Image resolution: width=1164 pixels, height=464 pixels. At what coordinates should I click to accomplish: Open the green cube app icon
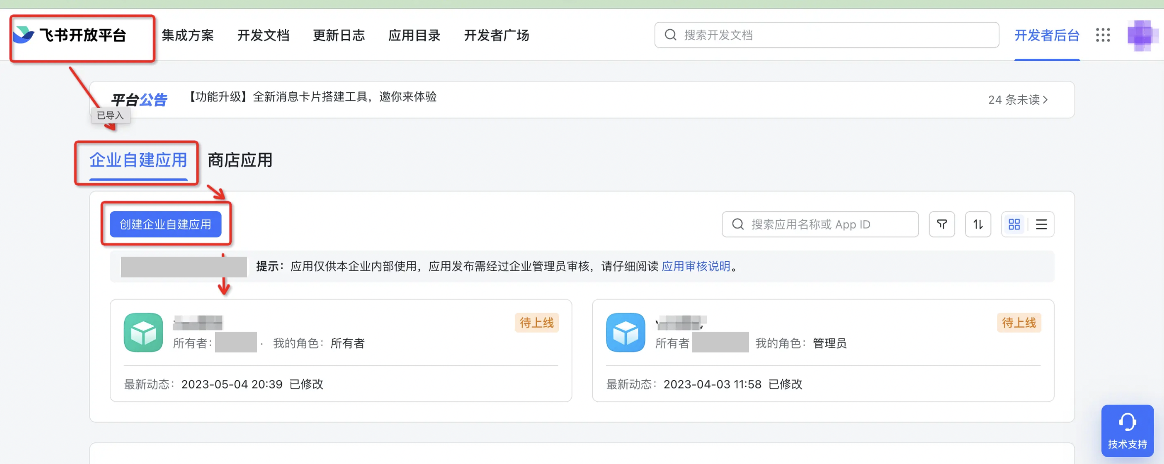pyautogui.click(x=143, y=333)
